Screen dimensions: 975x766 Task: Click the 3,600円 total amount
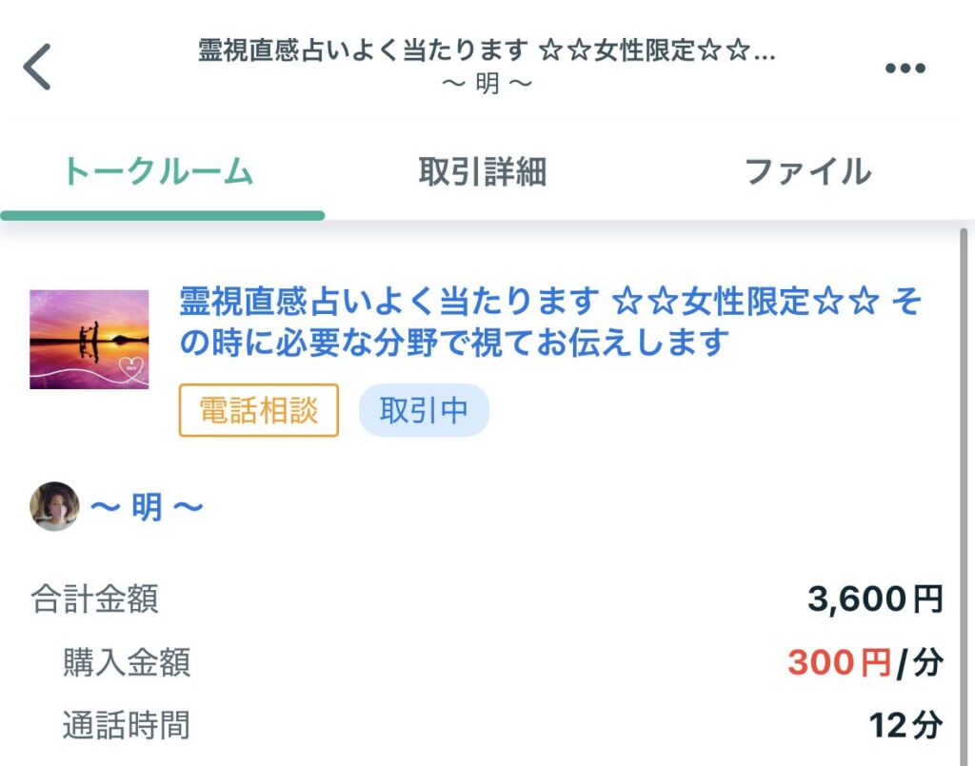tap(875, 599)
